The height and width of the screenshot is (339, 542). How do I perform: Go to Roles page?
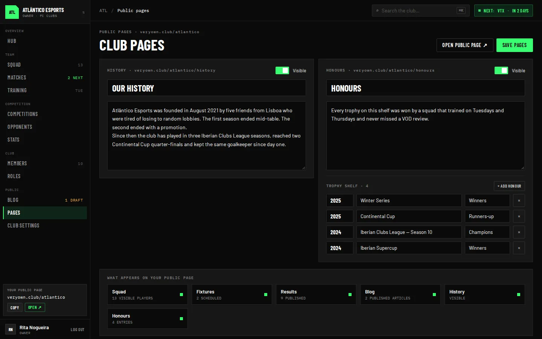(45, 176)
